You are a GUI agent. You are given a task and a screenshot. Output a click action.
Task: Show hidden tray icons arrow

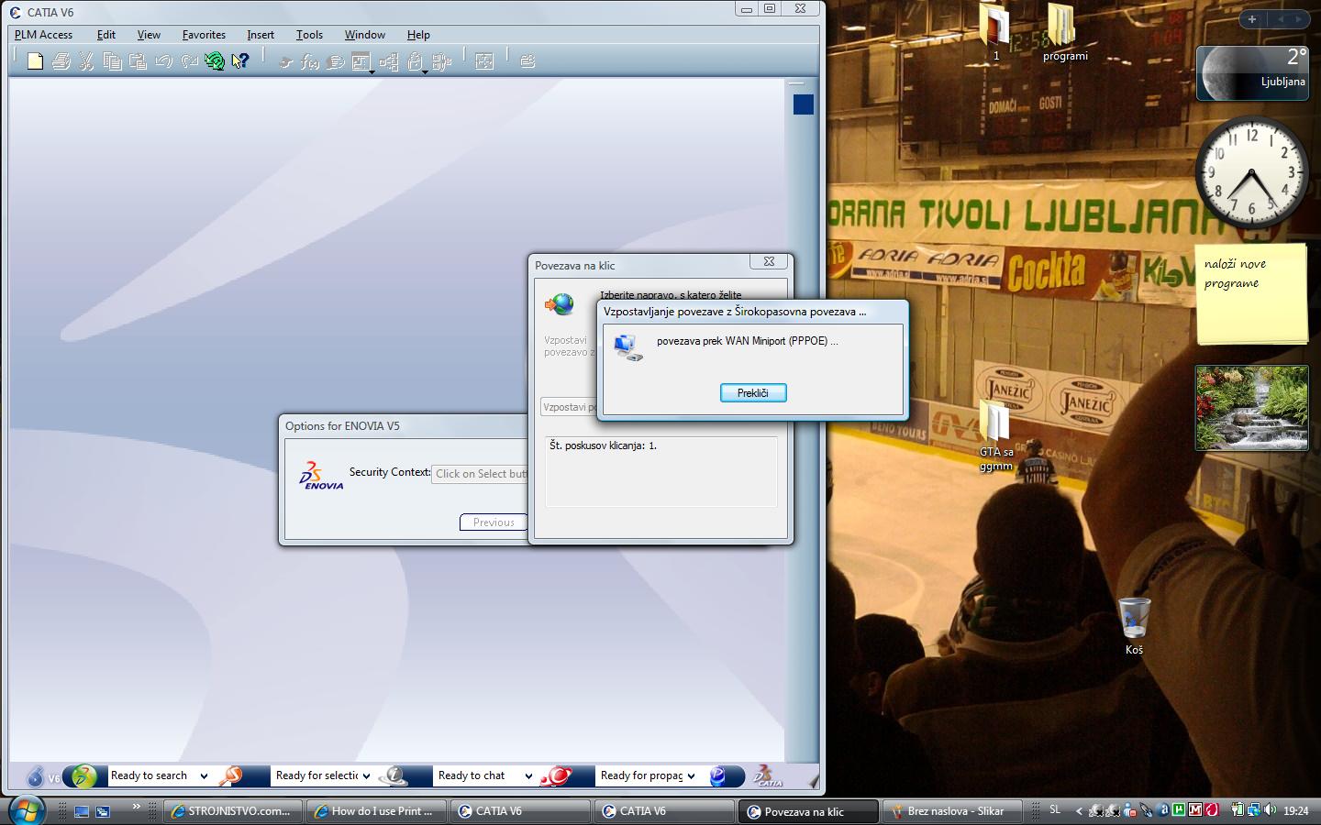pos(1079,810)
